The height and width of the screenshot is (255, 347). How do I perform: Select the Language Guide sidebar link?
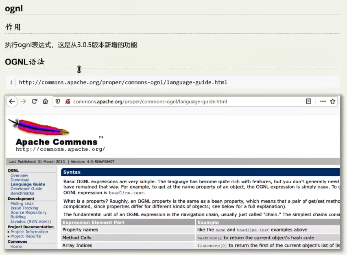tap(28, 184)
